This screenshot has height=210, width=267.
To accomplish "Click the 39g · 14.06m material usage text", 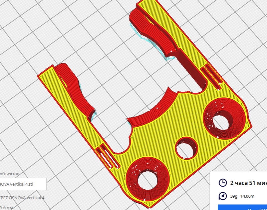I will click(x=242, y=196).
